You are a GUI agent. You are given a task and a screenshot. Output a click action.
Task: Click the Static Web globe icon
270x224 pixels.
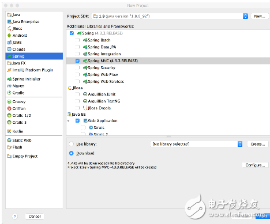(x=9, y=141)
